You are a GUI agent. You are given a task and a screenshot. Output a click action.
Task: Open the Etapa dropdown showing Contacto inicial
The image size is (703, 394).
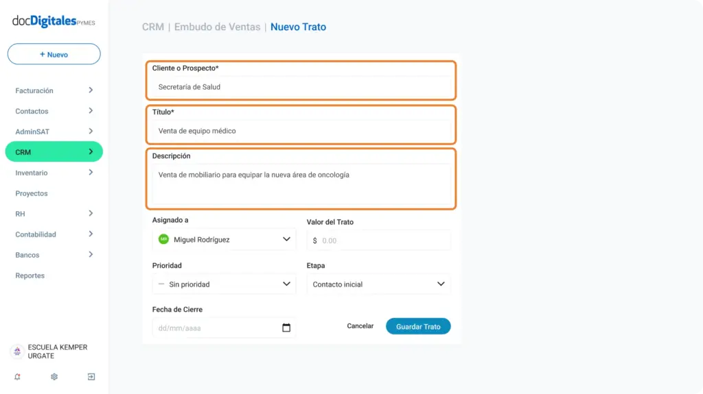point(378,284)
